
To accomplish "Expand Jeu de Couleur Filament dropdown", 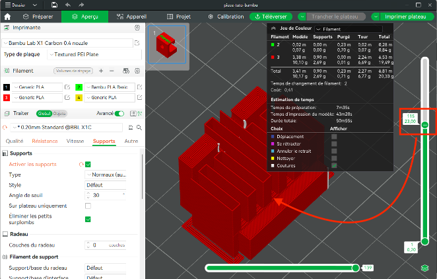I will pos(349,29).
